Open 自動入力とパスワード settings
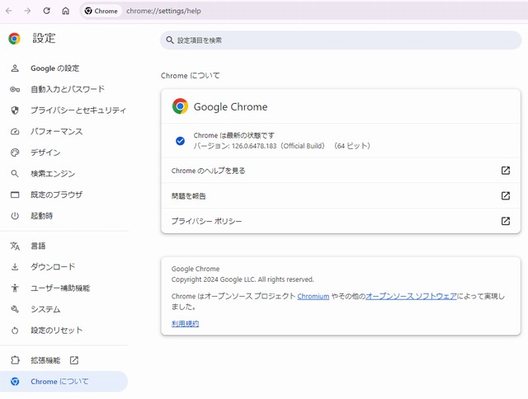 [64, 89]
